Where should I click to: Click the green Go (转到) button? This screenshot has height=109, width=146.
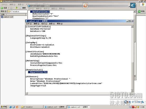(141, 11)
